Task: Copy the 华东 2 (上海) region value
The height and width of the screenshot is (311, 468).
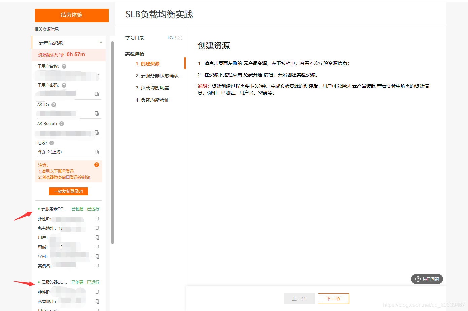Action: [97, 152]
